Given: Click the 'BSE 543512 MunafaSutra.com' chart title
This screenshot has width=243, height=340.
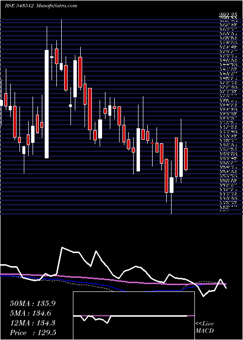Looking at the screenshot, I should tap(41, 6).
